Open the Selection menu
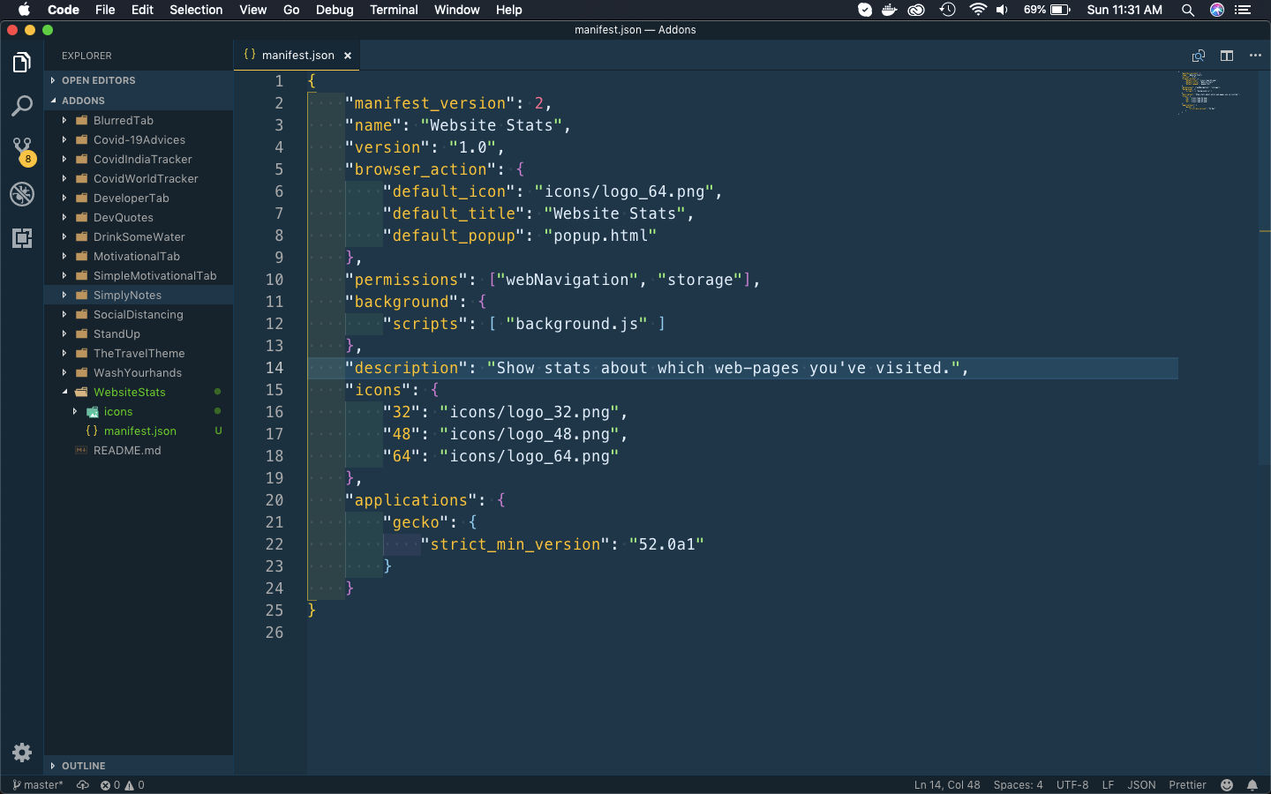The image size is (1271, 794). 196,10
